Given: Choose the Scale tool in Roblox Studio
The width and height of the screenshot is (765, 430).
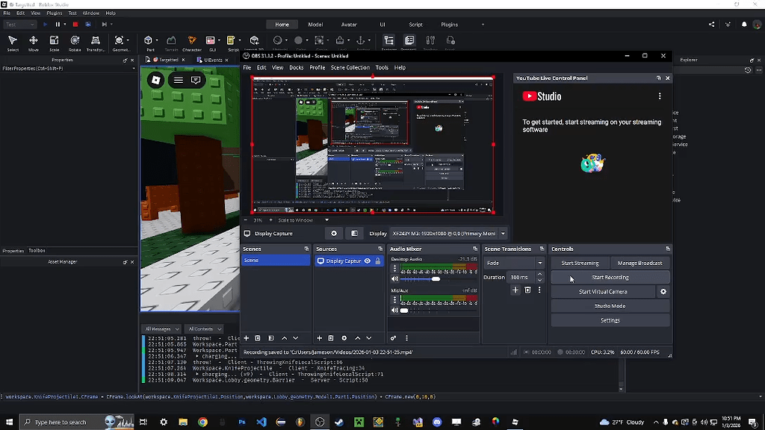Looking at the screenshot, I should 54,43.
